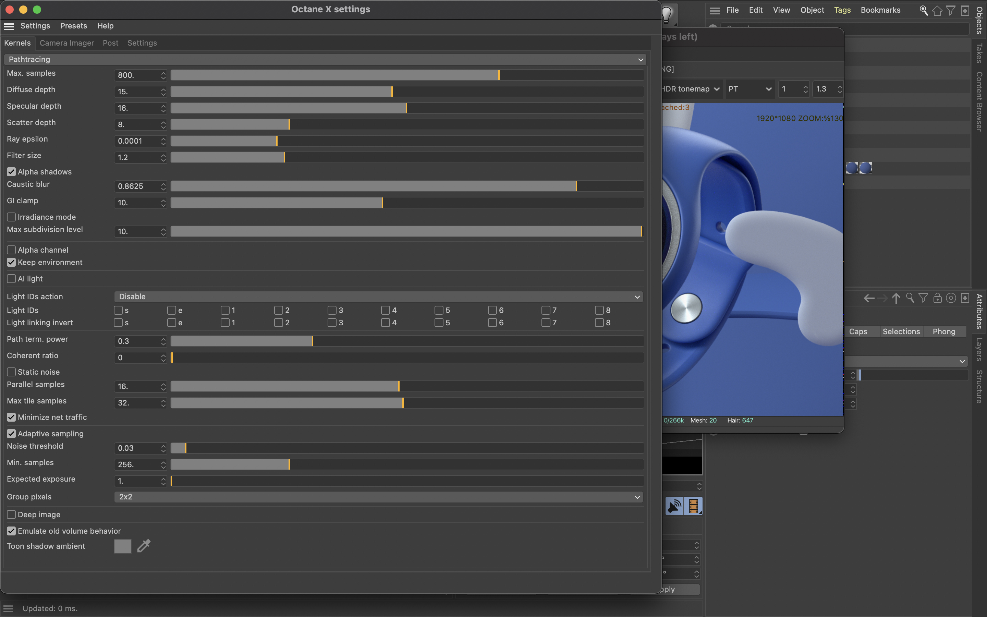Click the GI clamp slider
This screenshot has width=987, height=617.
tap(407, 203)
